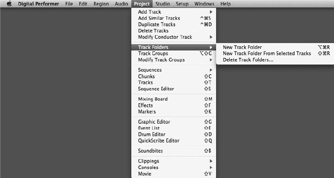Open the Audio menu
Image resolution: width=334 pixels, height=178 pixels.
coord(121,4)
